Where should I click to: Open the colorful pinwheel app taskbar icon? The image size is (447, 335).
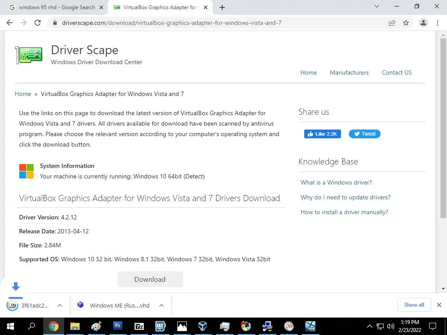(246, 326)
